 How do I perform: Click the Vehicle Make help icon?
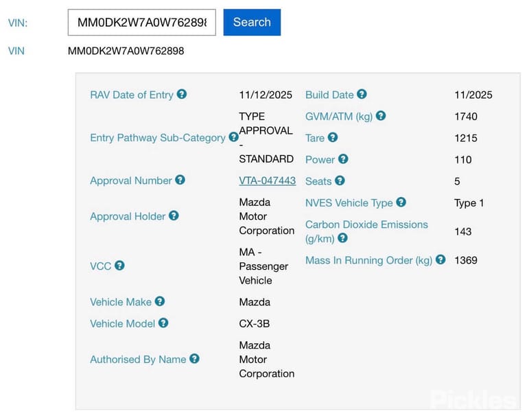pos(160,301)
